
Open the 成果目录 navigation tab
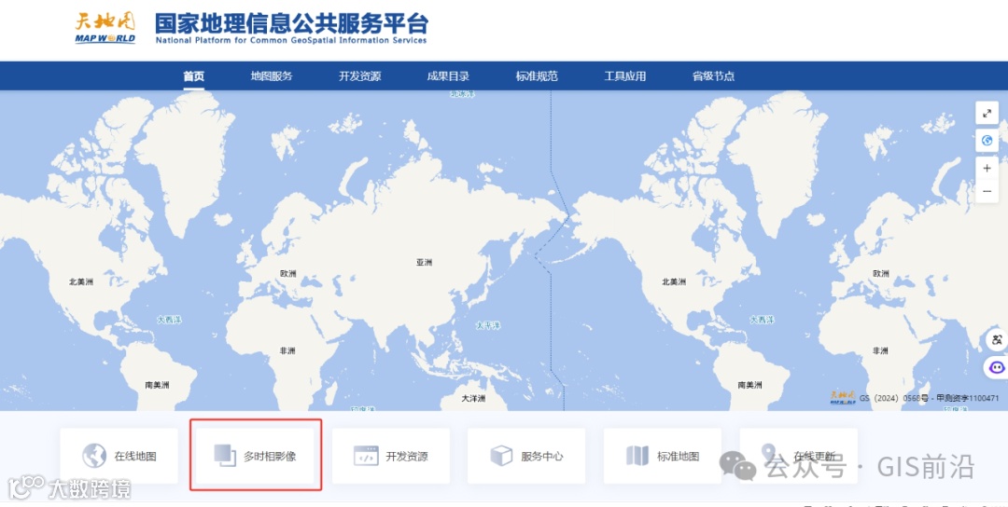coord(448,76)
